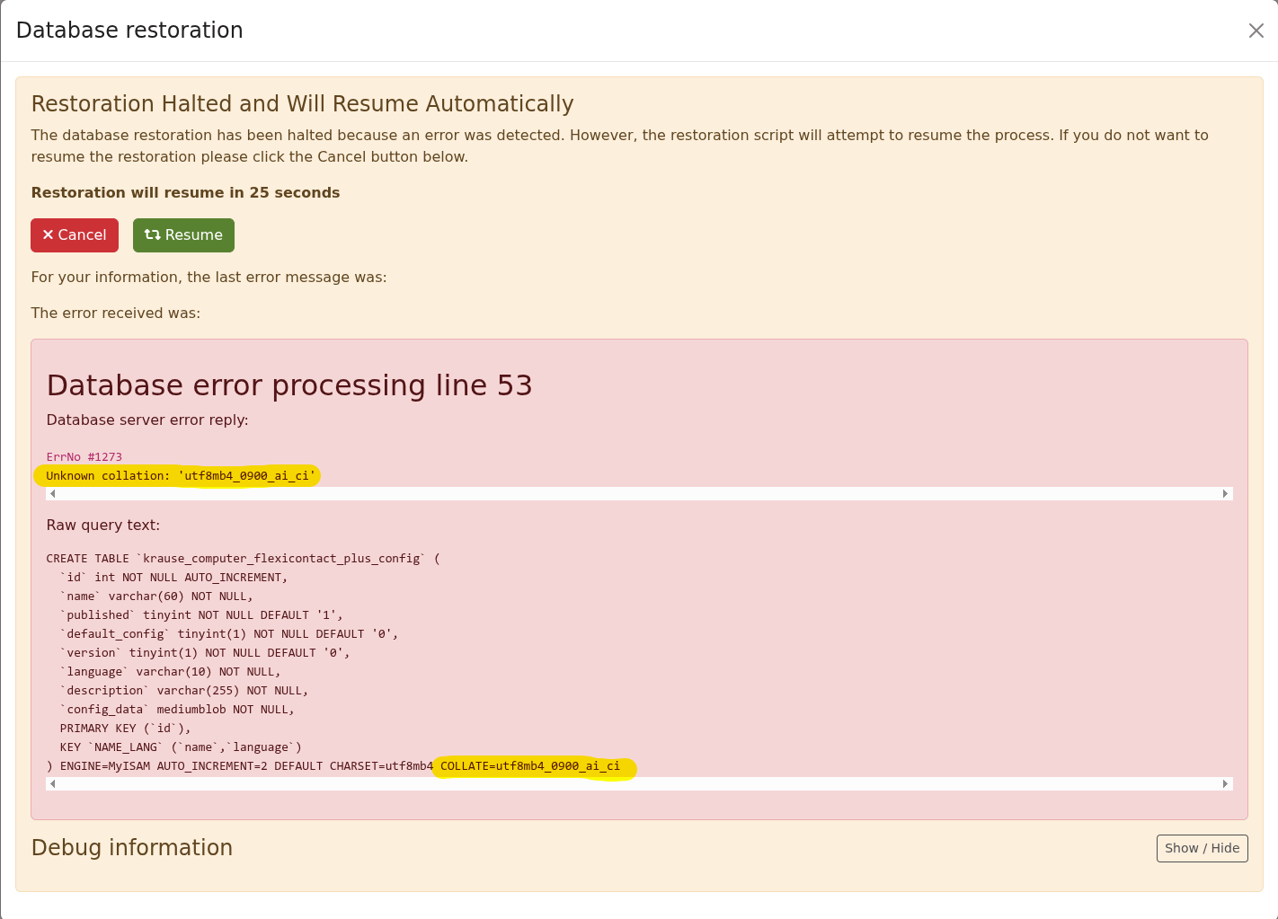Click the highlighted COLLATE=utf8mb4_0900_ai_ci text
1278x919 pixels.
tap(530, 766)
